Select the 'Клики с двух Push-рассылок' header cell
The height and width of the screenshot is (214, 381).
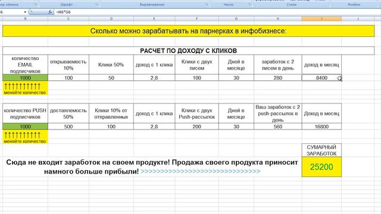coord(197,114)
